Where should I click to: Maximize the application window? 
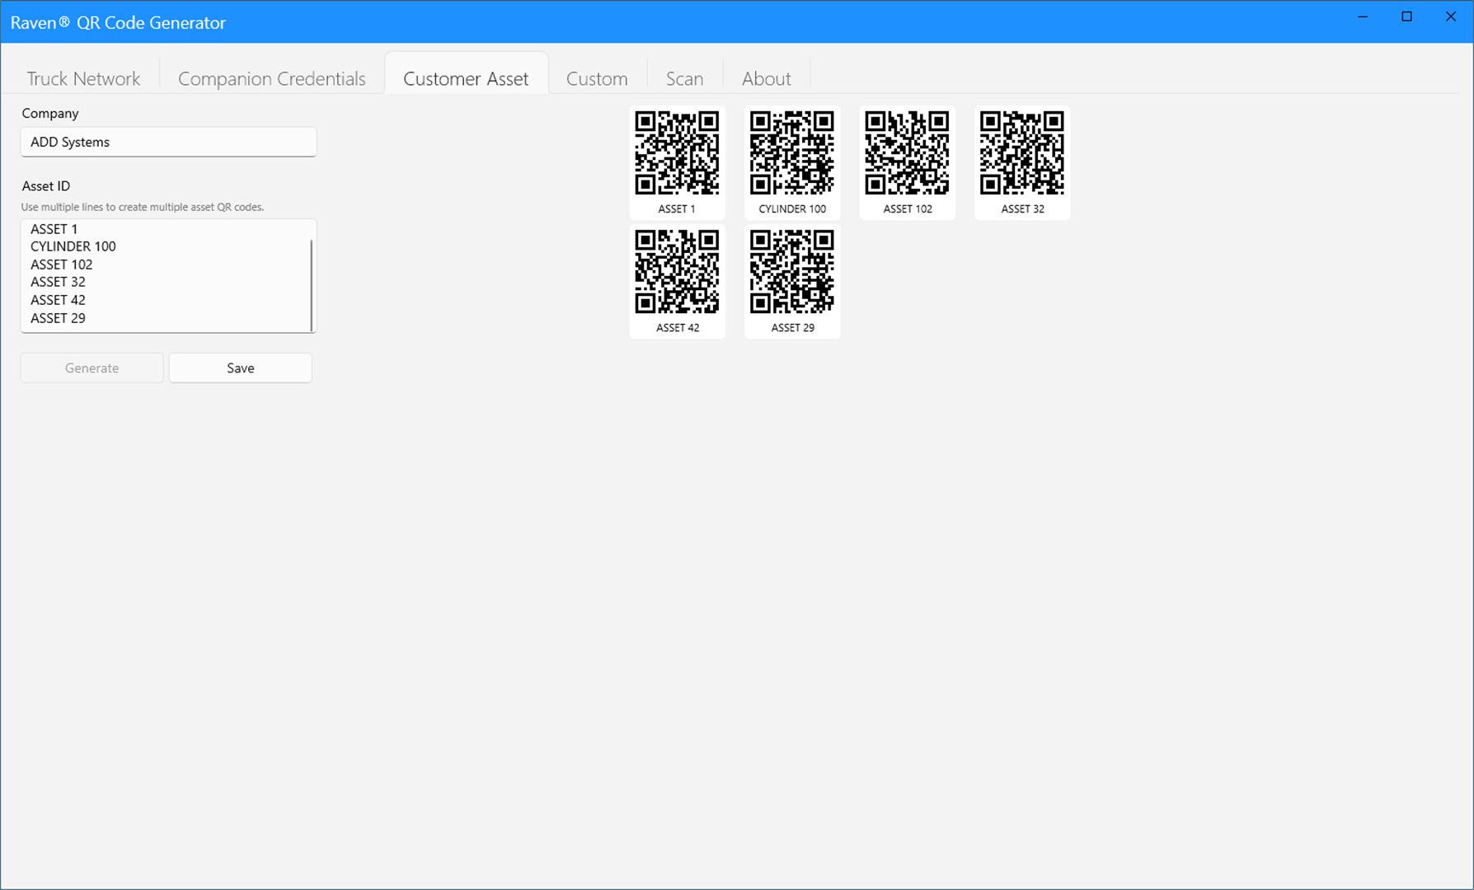click(x=1406, y=16)
